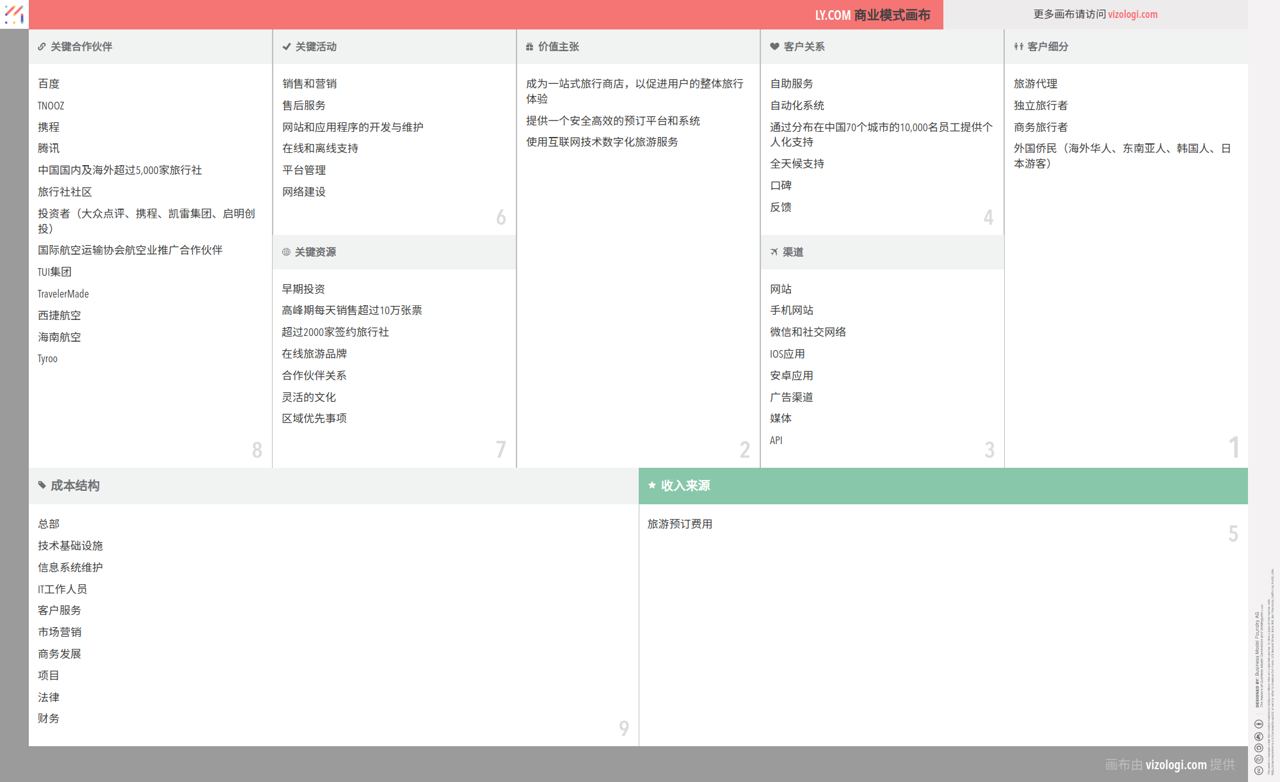Click the vizologi.com credit in footer
This screenshot has height=782, width=1280.
click(x=1176, y=764)
